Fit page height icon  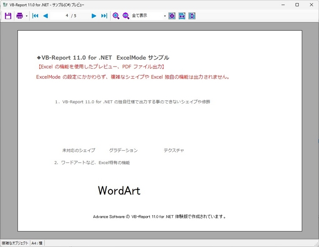click(x=192, y=16)
